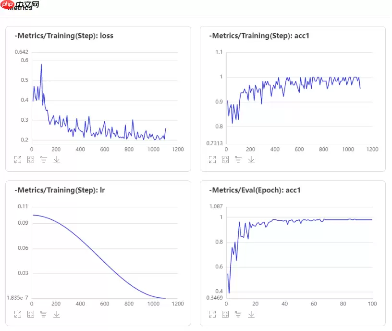This screenshot has height=331, width=392.
Task: Reset zoom on the Training loss chart
Action: (x=31, y=159)
